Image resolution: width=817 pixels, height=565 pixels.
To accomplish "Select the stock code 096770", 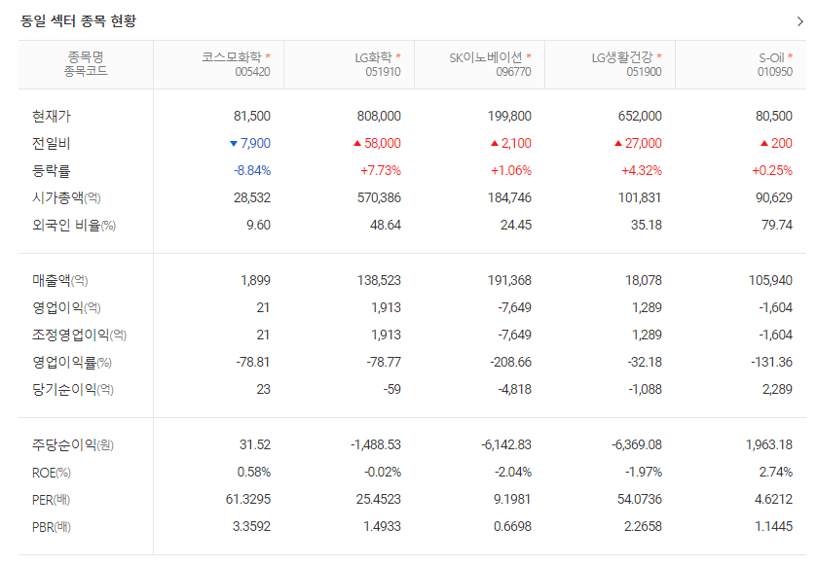I will coord(513,72).
